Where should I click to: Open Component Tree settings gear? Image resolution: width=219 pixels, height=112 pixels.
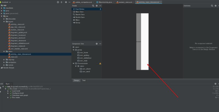tap(97, 44)
